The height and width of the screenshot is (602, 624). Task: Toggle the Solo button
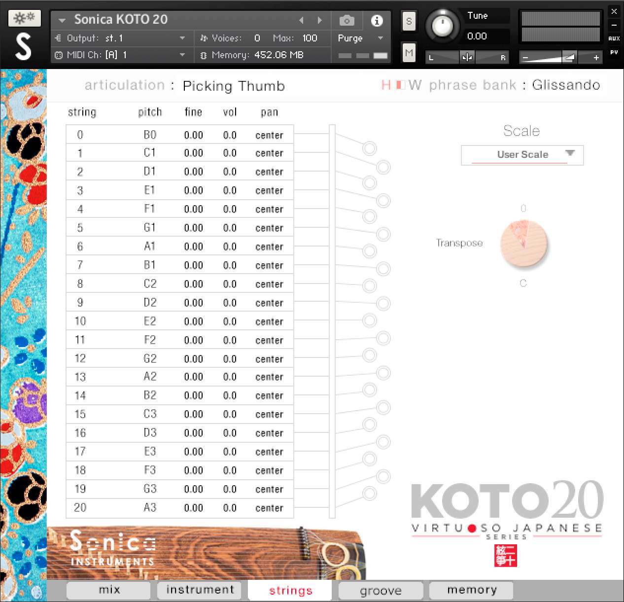click(x=409, y=21)
